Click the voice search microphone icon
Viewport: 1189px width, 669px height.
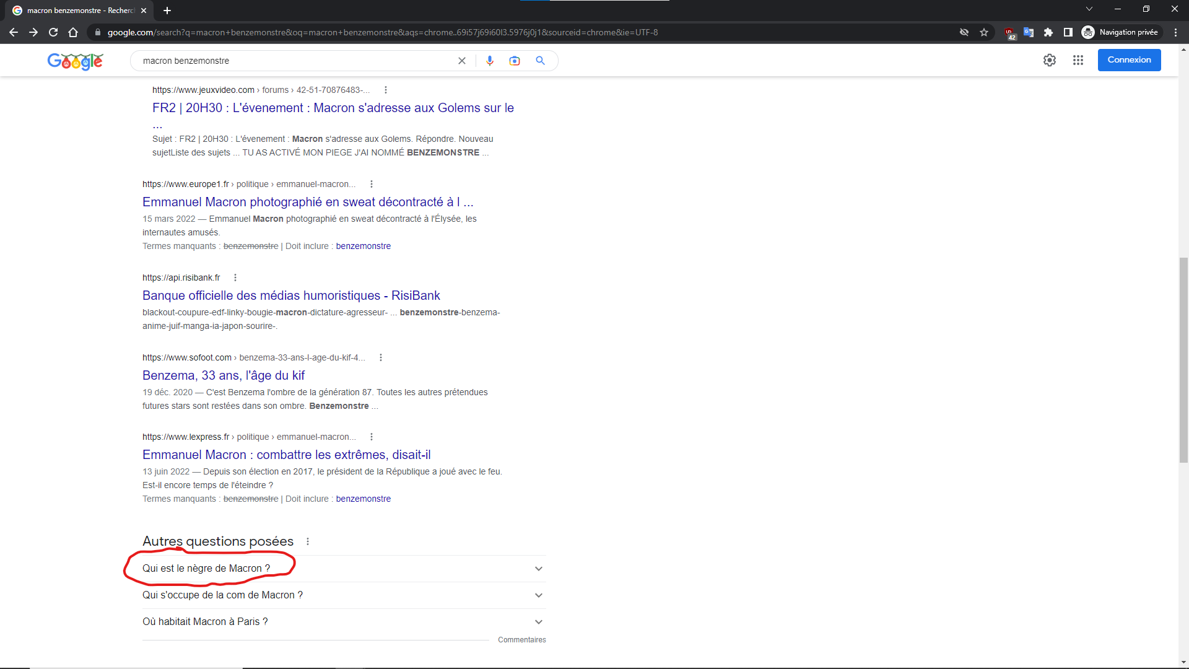pyautogui.click(x=490, y=61)
